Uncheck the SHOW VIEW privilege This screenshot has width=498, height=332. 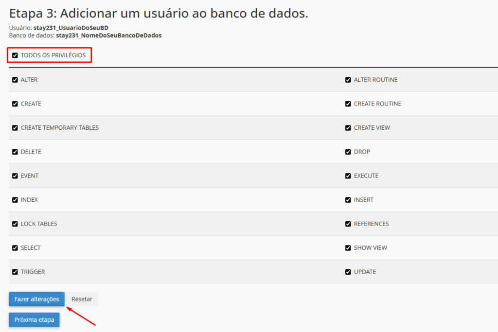pos(348,248)
